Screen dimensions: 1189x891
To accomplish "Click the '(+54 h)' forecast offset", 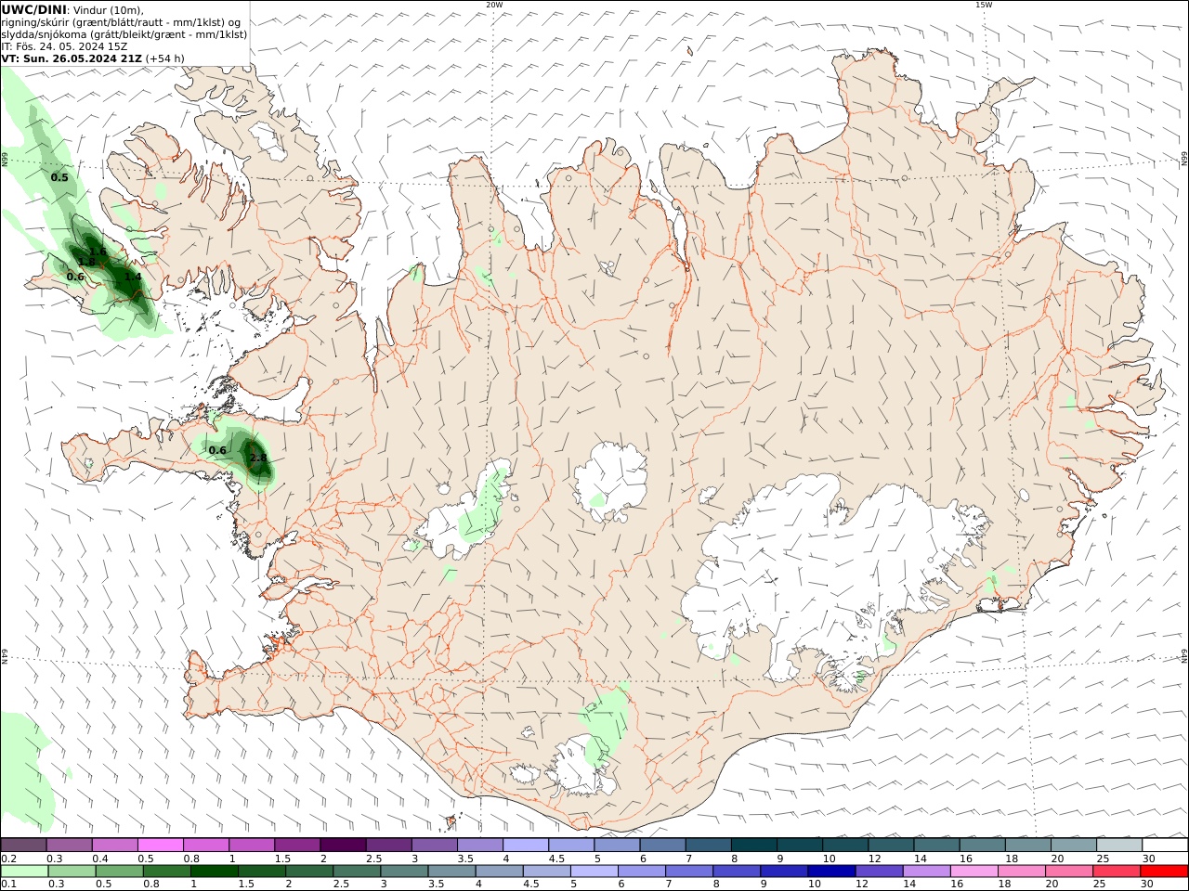I will point(164,58).
